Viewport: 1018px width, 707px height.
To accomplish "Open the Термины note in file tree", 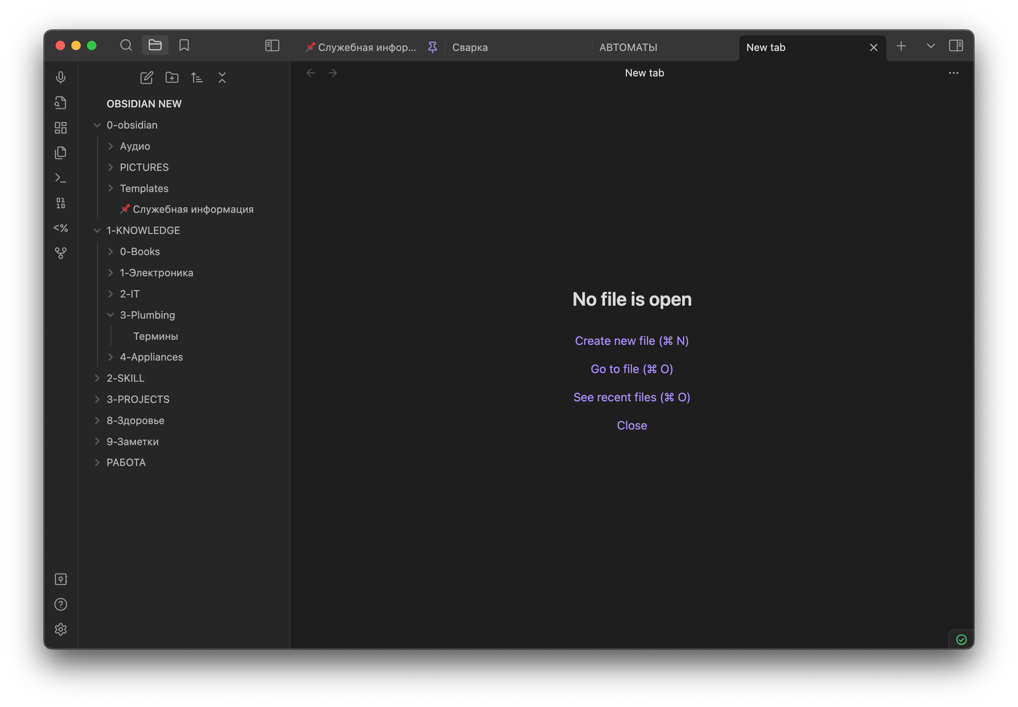I will (x=156, y=336).
